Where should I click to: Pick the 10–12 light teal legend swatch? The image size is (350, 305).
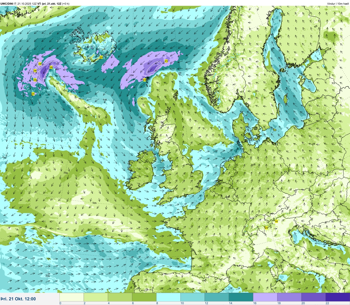click(x=192, y=297)
